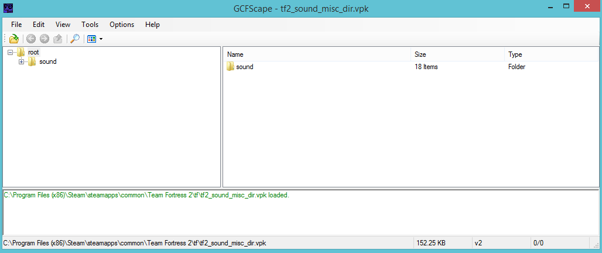Click the Find magnifier toolbar icon
Image resolution: width=602 pixels, height=253 pixels.
pos(74,39)
